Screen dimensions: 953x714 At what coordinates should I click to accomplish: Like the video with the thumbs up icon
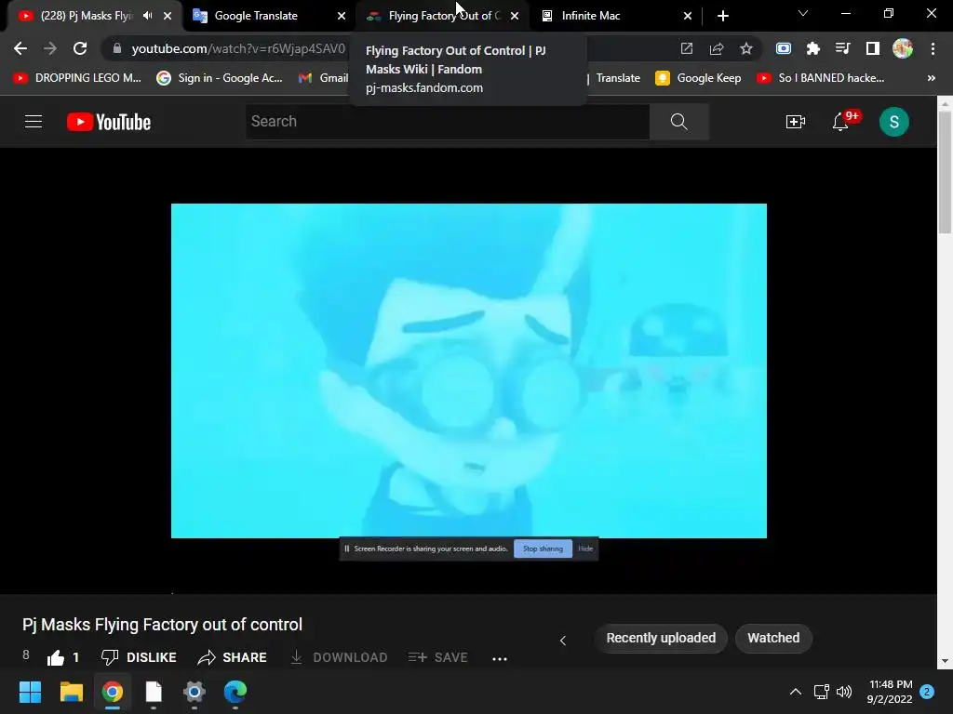point(56,657)
